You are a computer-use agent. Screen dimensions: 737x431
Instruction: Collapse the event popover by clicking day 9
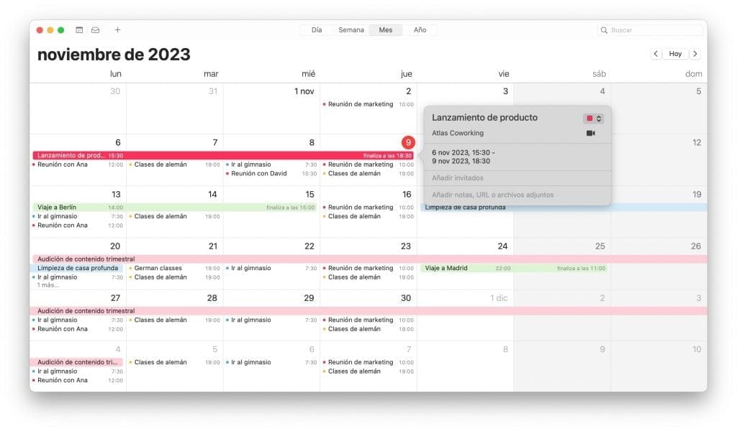(x=409, y=143)
